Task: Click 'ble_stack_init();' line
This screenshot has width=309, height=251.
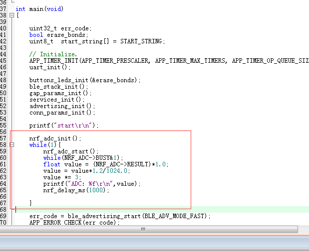Action: click(59, 87)
